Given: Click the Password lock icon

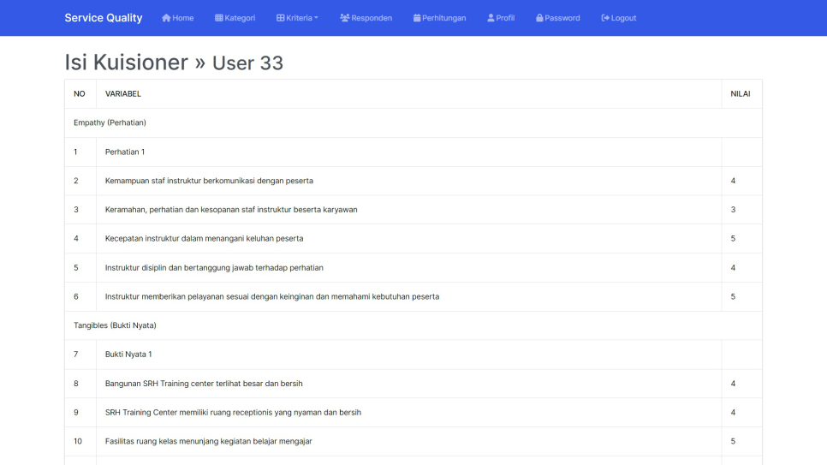Looking at the screenshot, I should [x=539, y=18].
